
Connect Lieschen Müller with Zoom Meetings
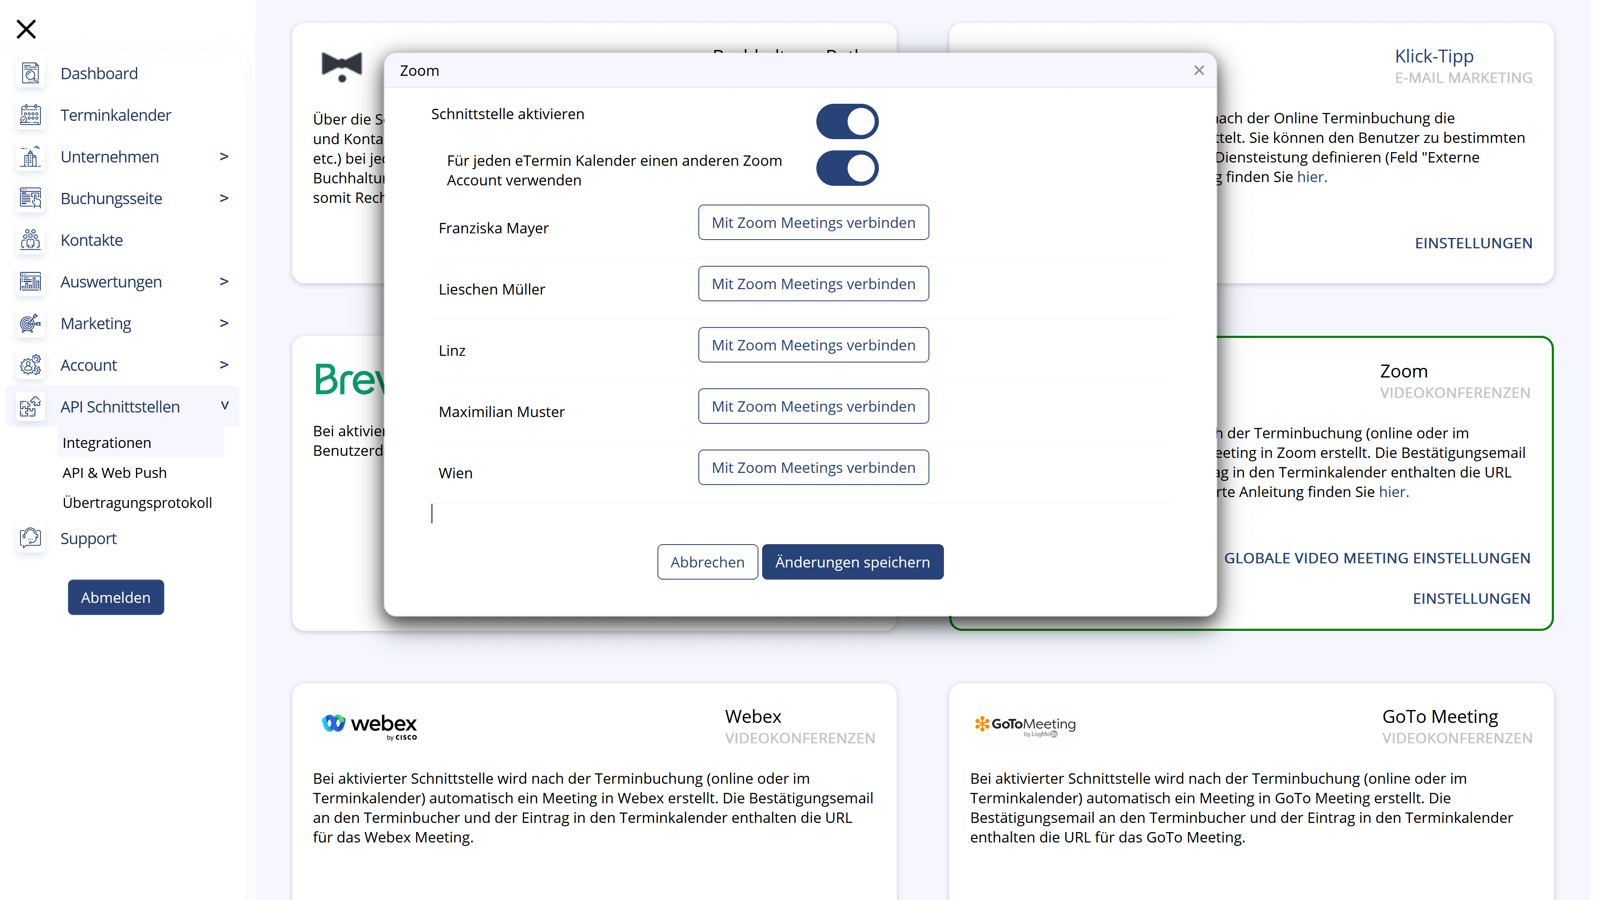point(813,284)
